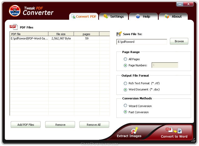Close the Tweak PDF Converter window
Viewport: 199px width, 146px height.
(189, 4)
